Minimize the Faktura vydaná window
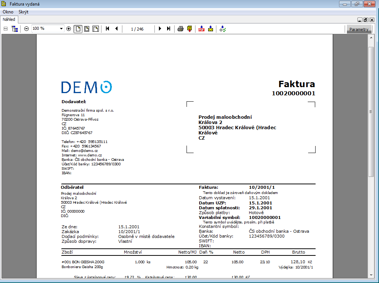Viewport: 379px width, 283px height. 345,4
